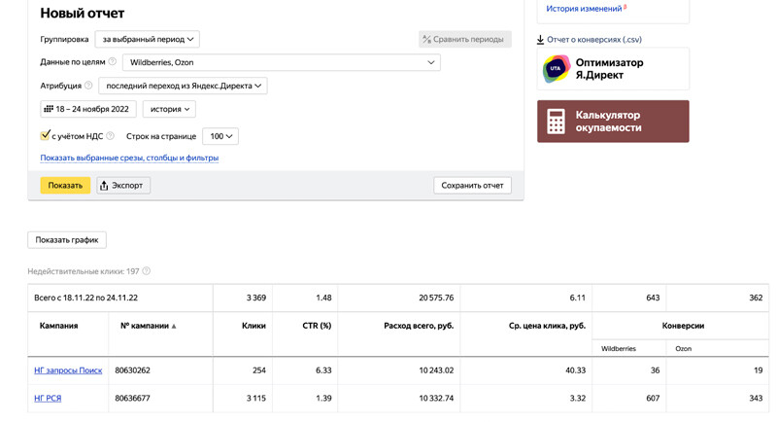The height and width of the screenshot is (422, 777).
Task: Click the Оптимизатор Я.Директ logo icon
Action: click(556, 69)
